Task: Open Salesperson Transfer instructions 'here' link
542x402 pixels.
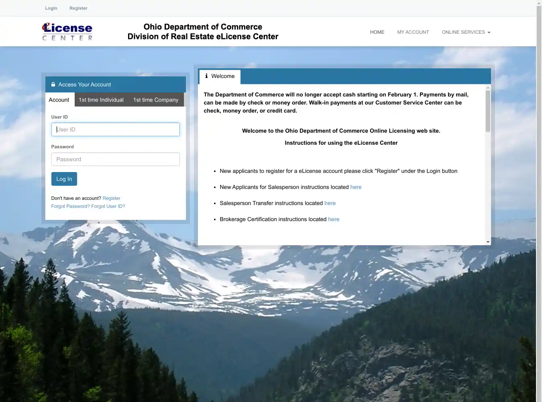Action: (x=330, y=203)
